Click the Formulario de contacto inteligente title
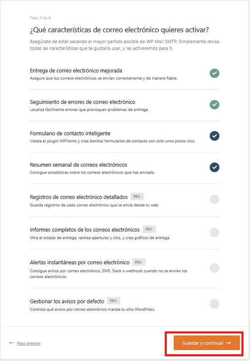 [x=70, y=133]
